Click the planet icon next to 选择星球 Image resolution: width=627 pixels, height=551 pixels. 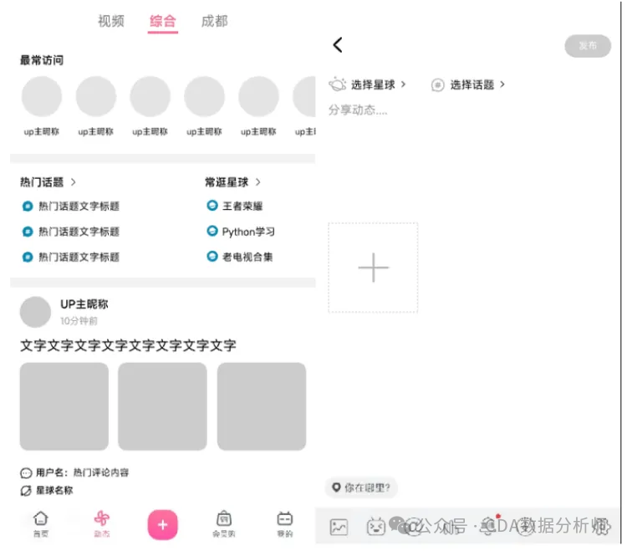tap(337, 84)
